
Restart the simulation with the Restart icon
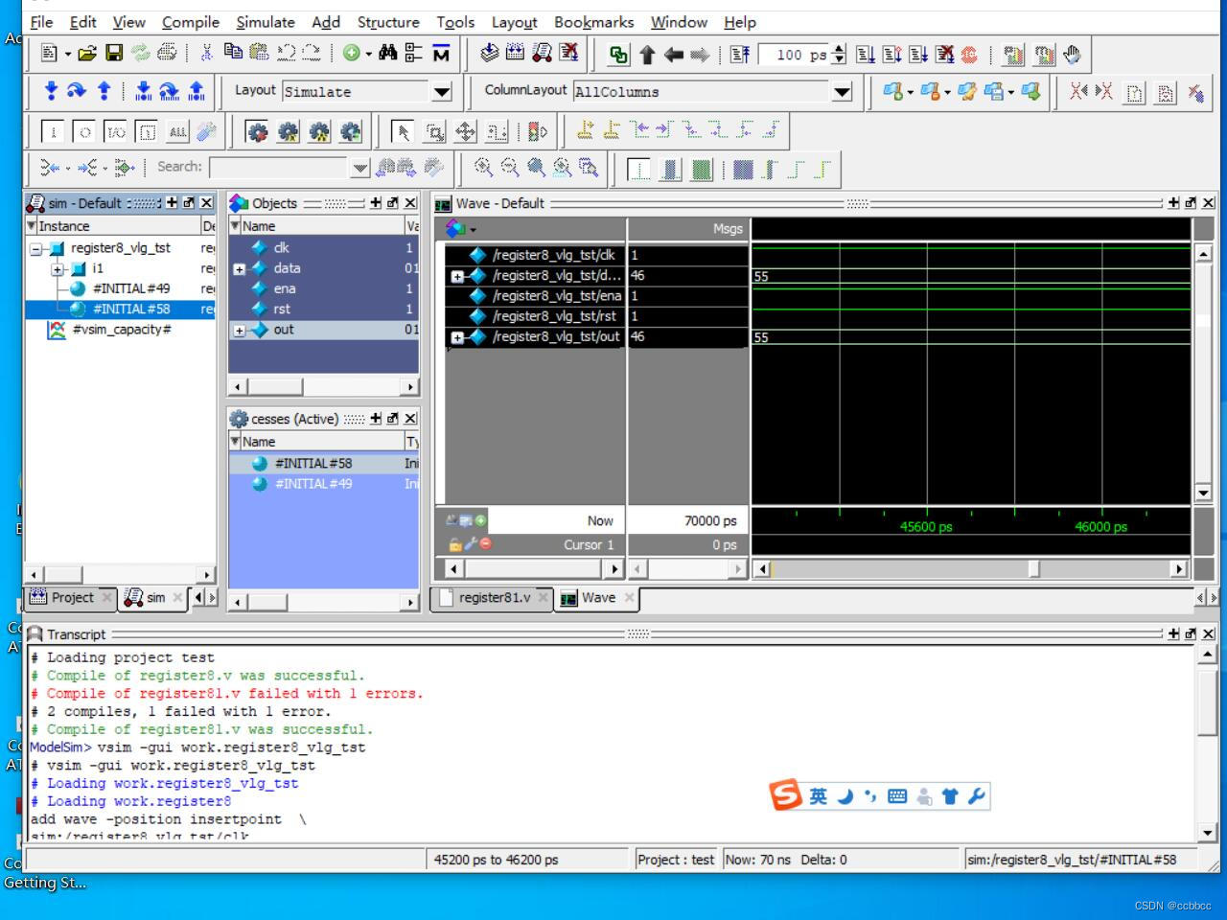(x=740, y=55)
